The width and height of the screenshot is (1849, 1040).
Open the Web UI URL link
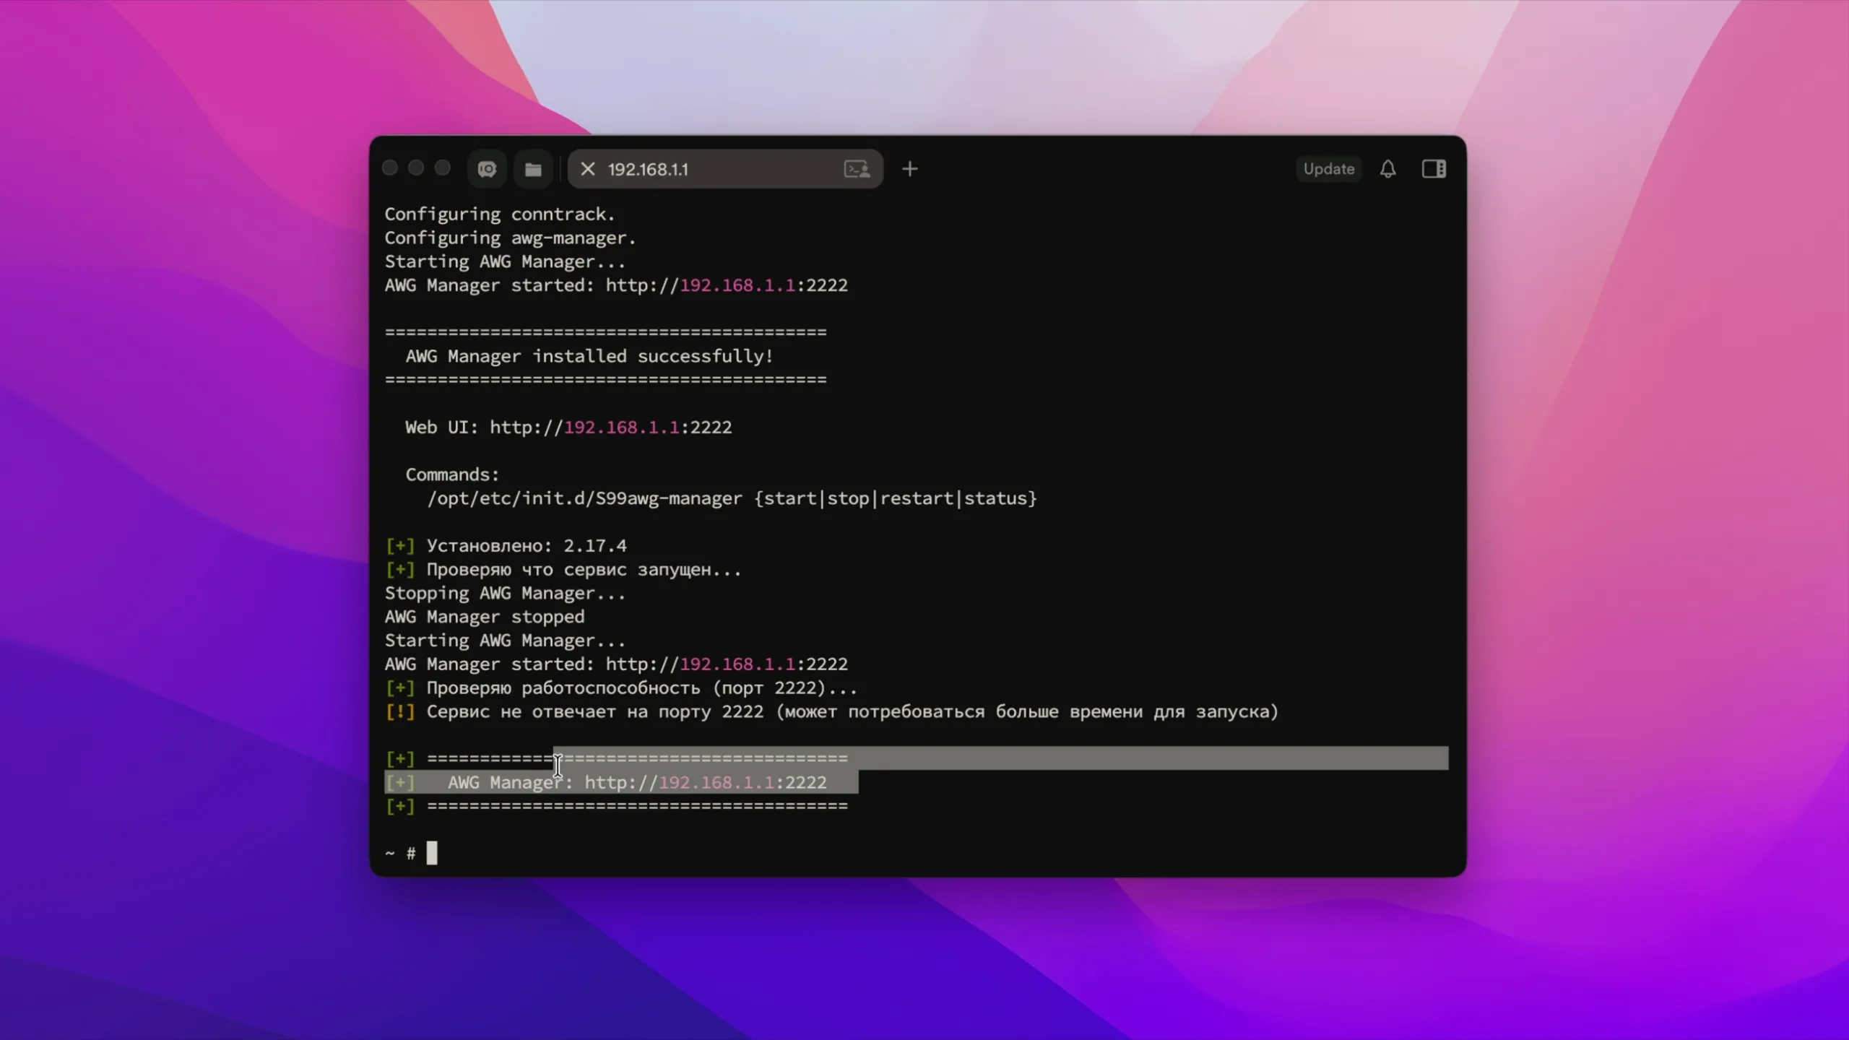point(611,427)
